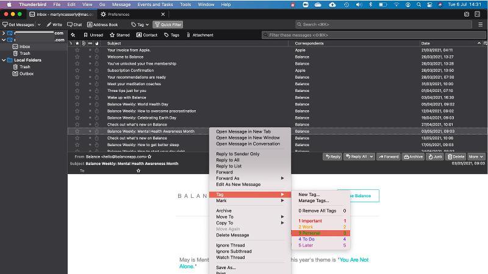This screenshot has width=488, height=274.
Task: Delete message with the Delete button
Action: [x=456, y=156]
